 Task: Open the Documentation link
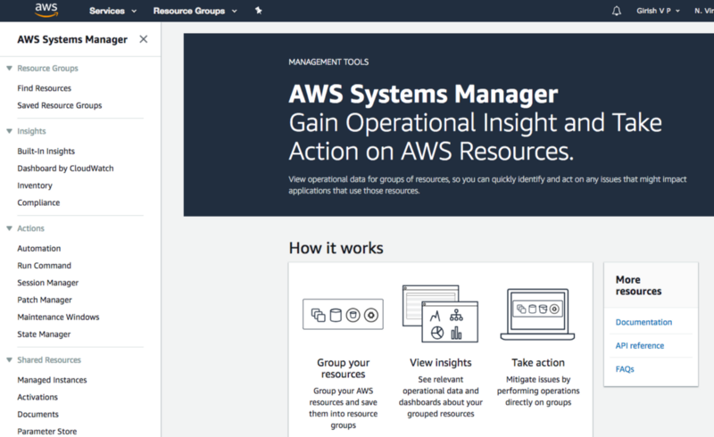[643, 322]
